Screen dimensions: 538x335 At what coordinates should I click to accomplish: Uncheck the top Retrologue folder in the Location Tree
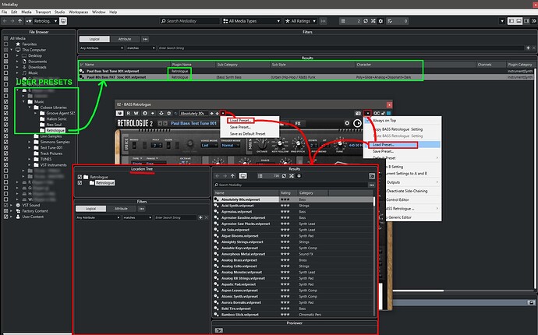[80, 177]
